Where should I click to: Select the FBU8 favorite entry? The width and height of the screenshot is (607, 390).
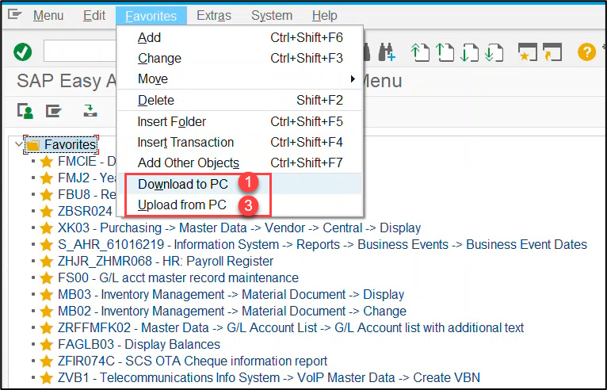[87, 194]
